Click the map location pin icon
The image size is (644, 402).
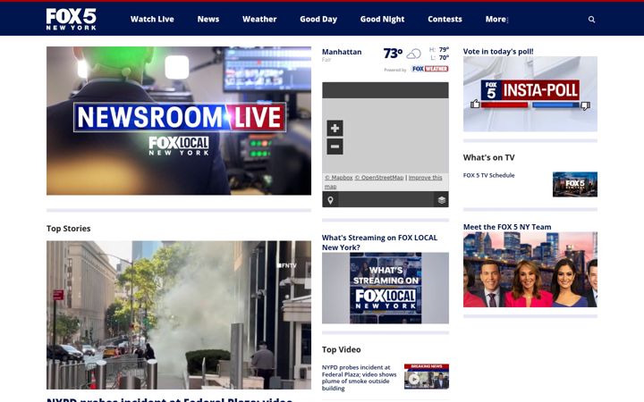pyautogui.click(x=330, y=200)
